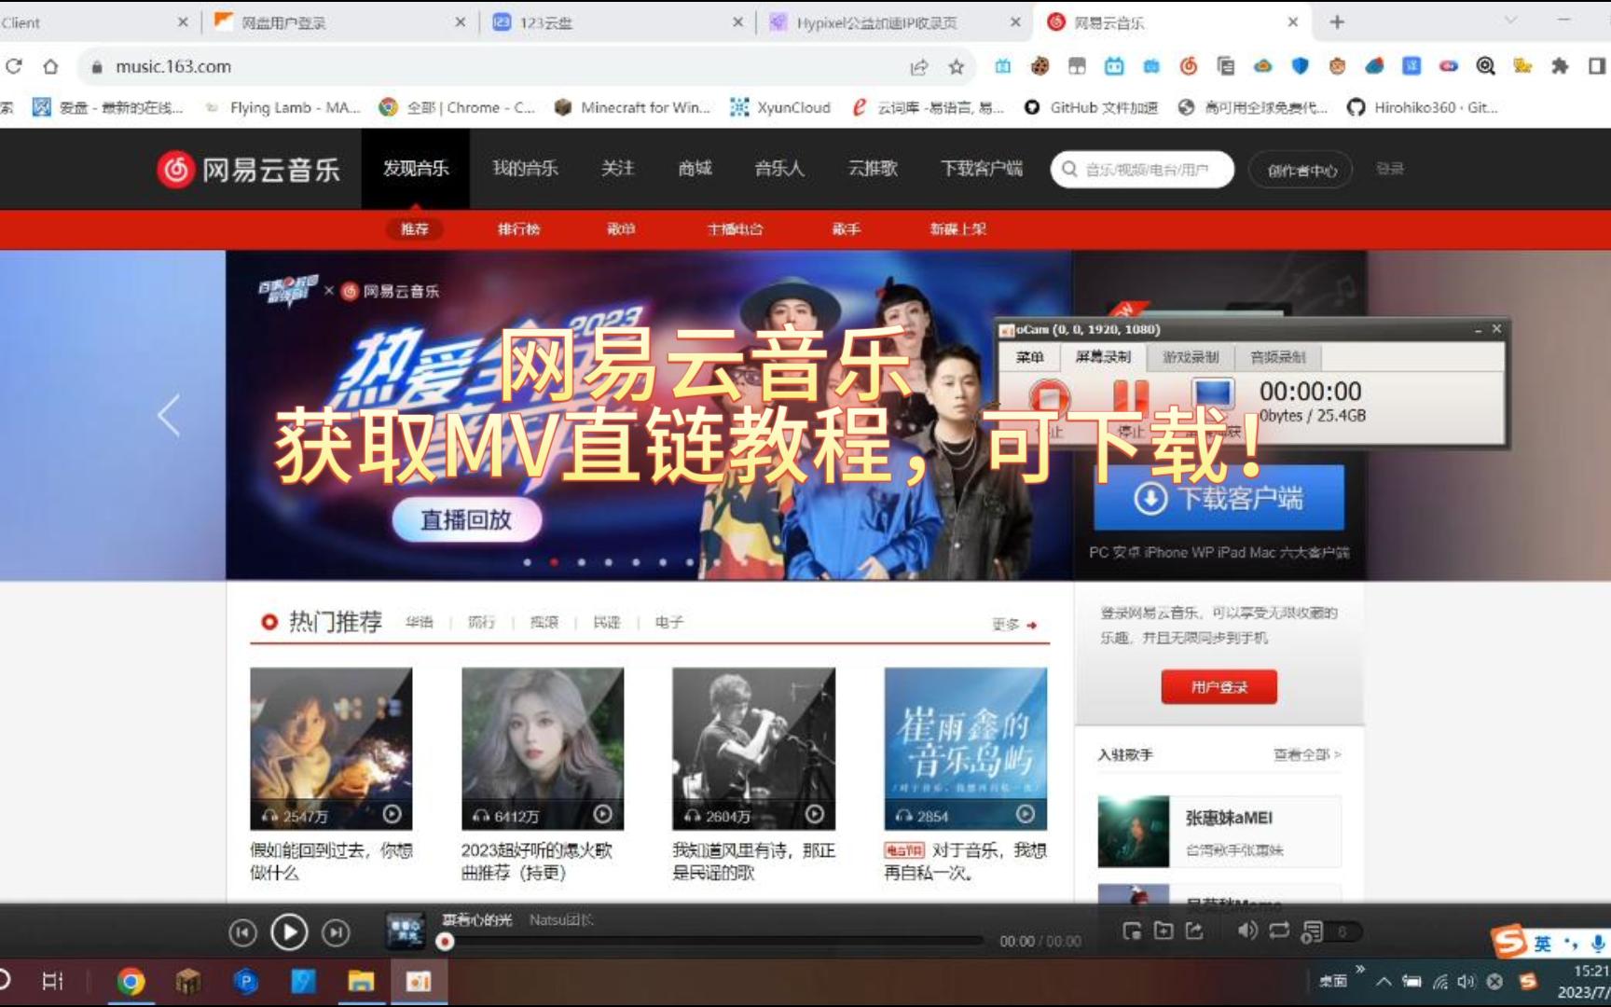Screen dimensions: 1611x1007
Task: Click the previous track button in player
Action: [242, 932]
